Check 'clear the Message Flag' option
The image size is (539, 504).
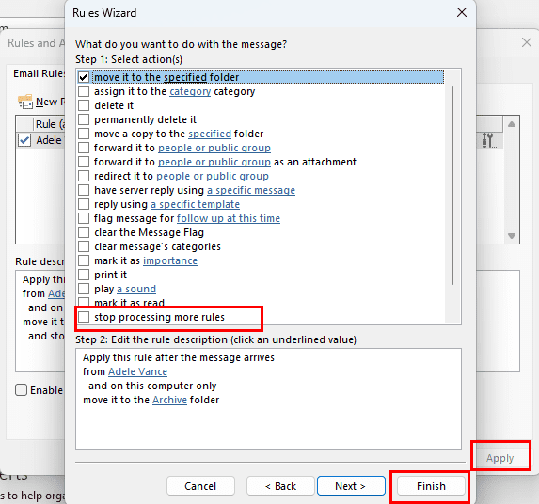[x=84, y=232]
